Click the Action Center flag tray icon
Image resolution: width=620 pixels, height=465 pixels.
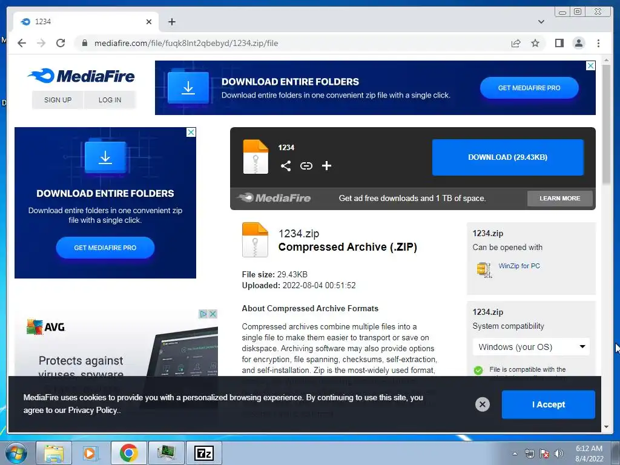coord(544,453)
